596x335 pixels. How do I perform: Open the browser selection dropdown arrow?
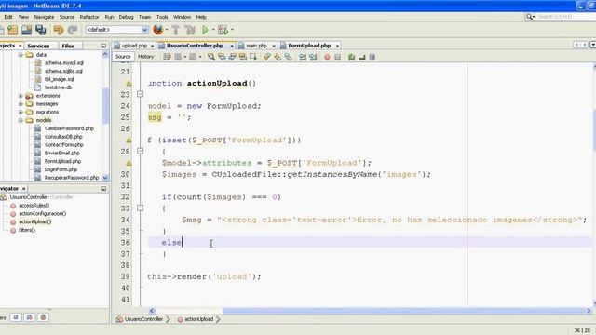click(167, 30)
